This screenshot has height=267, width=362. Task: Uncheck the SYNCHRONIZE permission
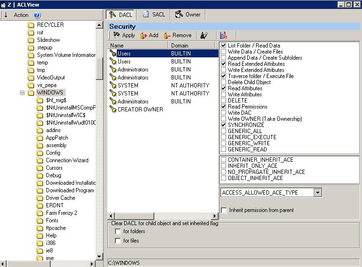point(224,125)
